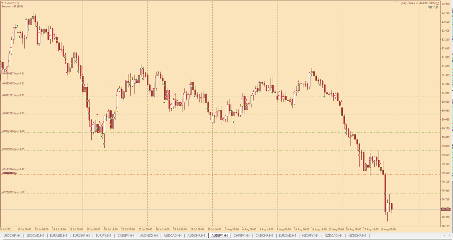Select order #8891281 buy 0.01 label
This screenshot has width=453, height=240.
pyautogui.click(x=13, y=95)
